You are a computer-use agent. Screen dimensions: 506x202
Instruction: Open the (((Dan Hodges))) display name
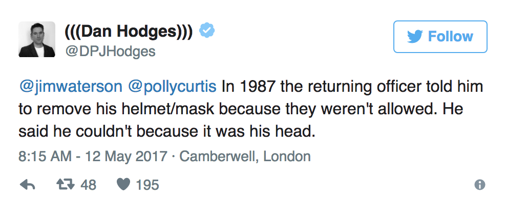point(129,31)
